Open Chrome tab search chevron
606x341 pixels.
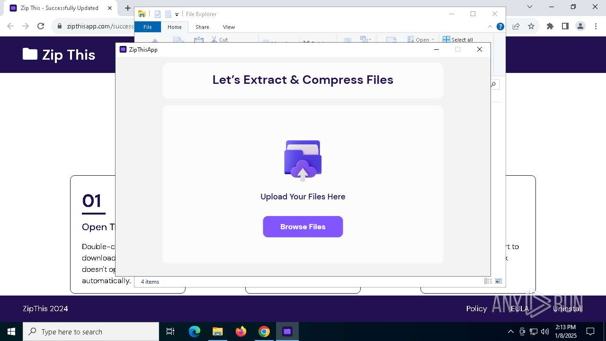[530, 7]
